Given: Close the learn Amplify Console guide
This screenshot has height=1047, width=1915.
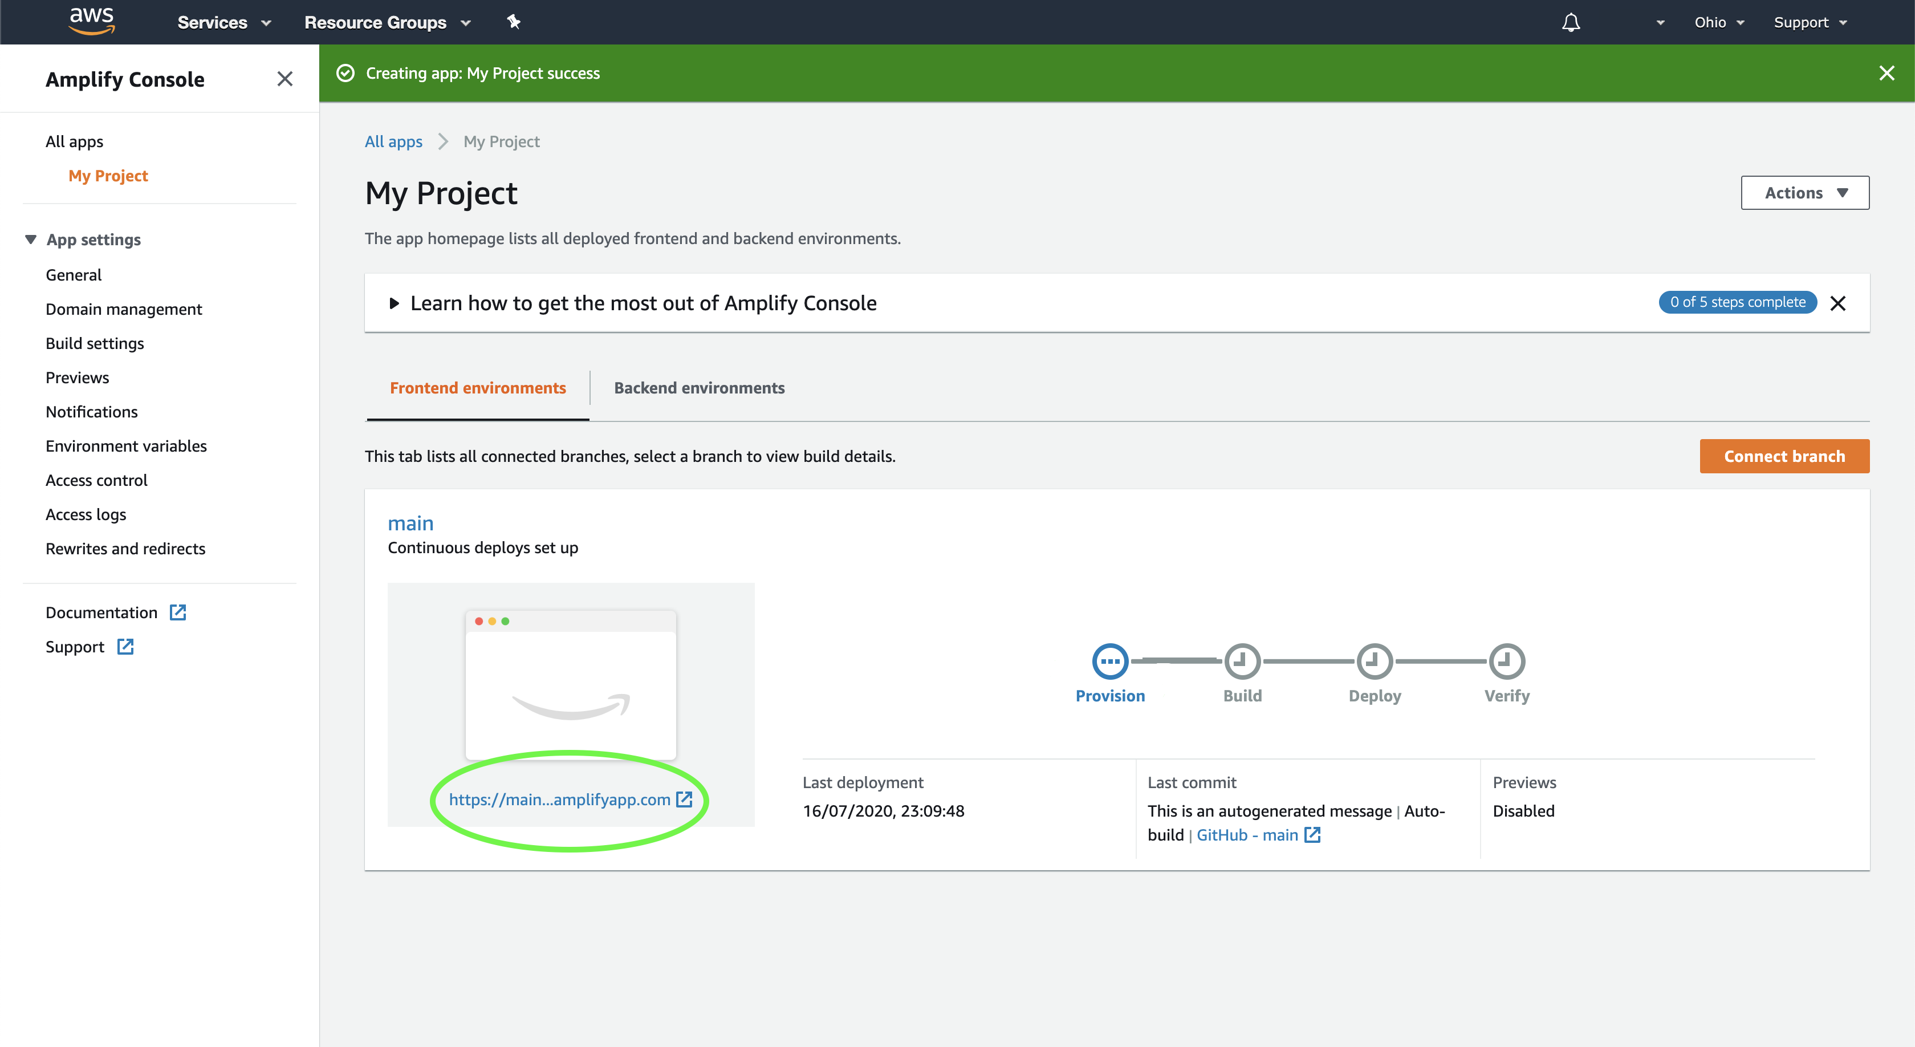Looking at the screenshot, I should (x=1840, y=302).
